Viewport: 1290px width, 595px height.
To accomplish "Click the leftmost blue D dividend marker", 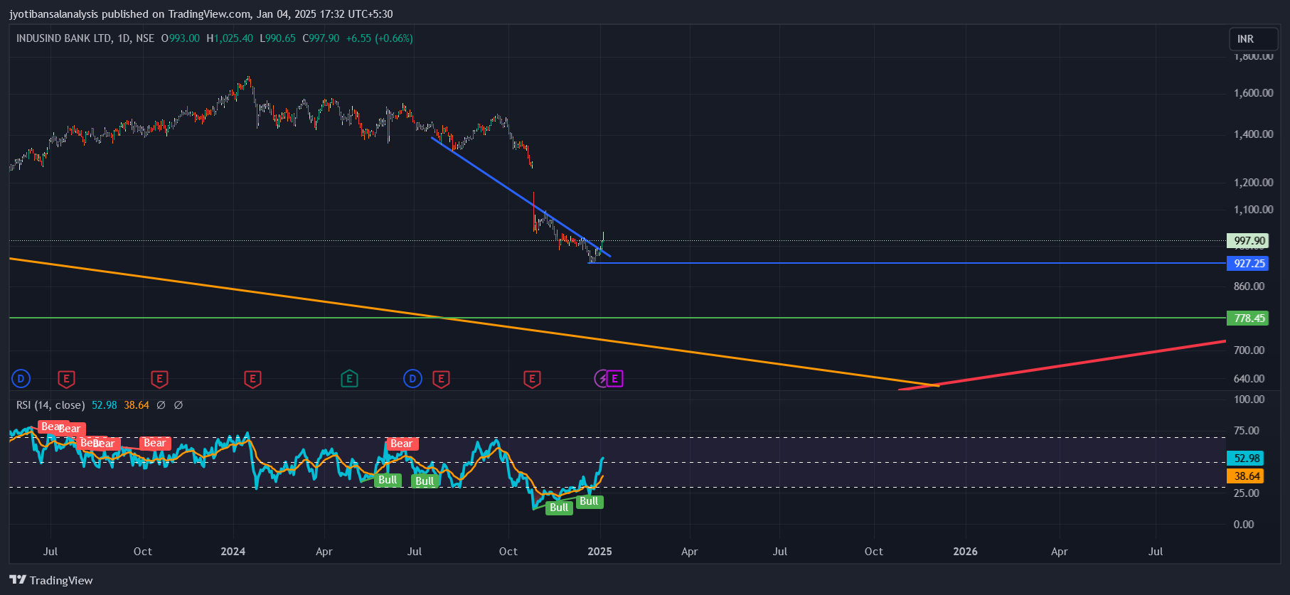I will [21, 379].
